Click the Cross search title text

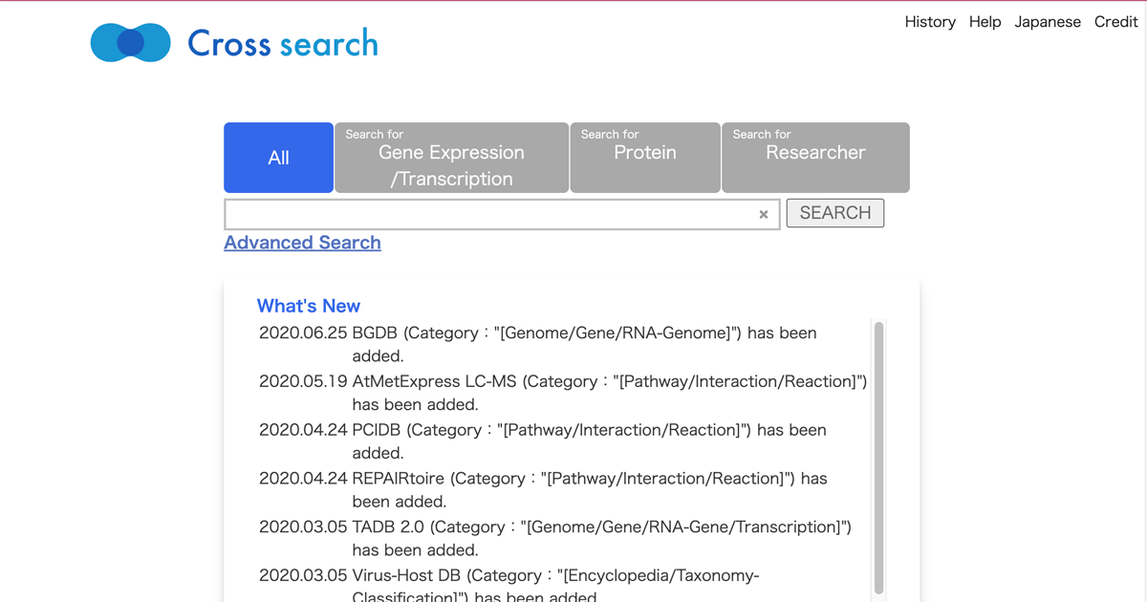[x=283, y=43]
